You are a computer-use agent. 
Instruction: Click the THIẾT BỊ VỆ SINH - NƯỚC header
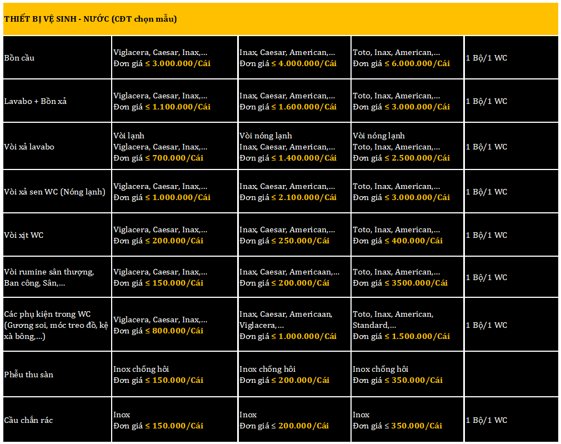click(x=91, y=19)
